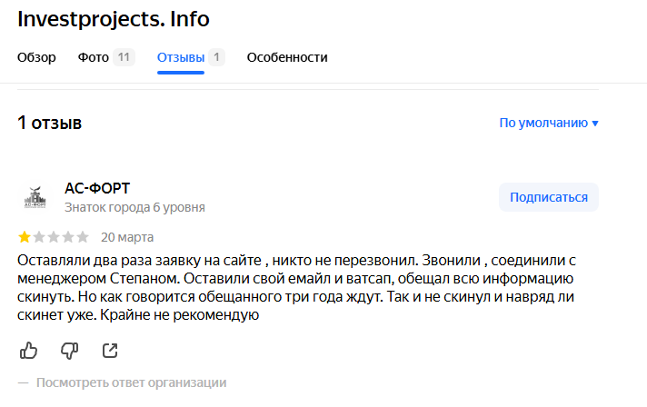Select the Отзывы tab
Screen dimensions: 647x407
(x=181, y=57)
